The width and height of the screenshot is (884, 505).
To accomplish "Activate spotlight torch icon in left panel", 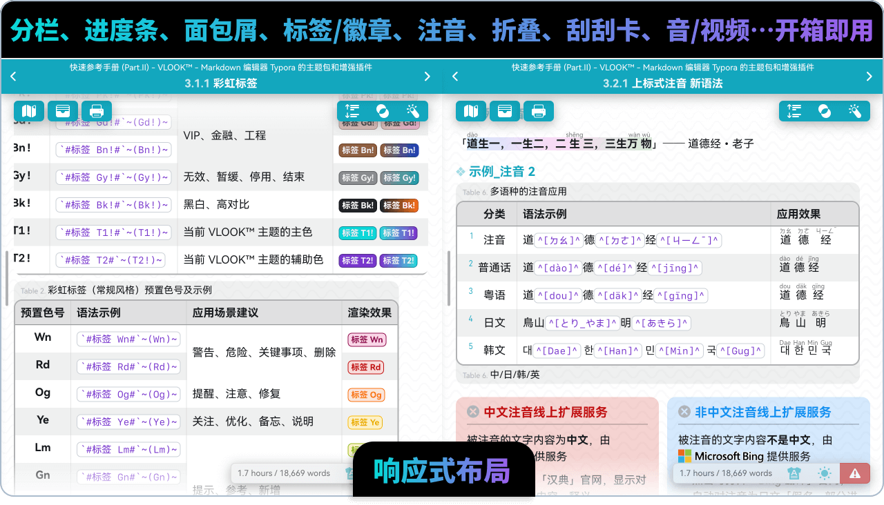I will point(413,111).
